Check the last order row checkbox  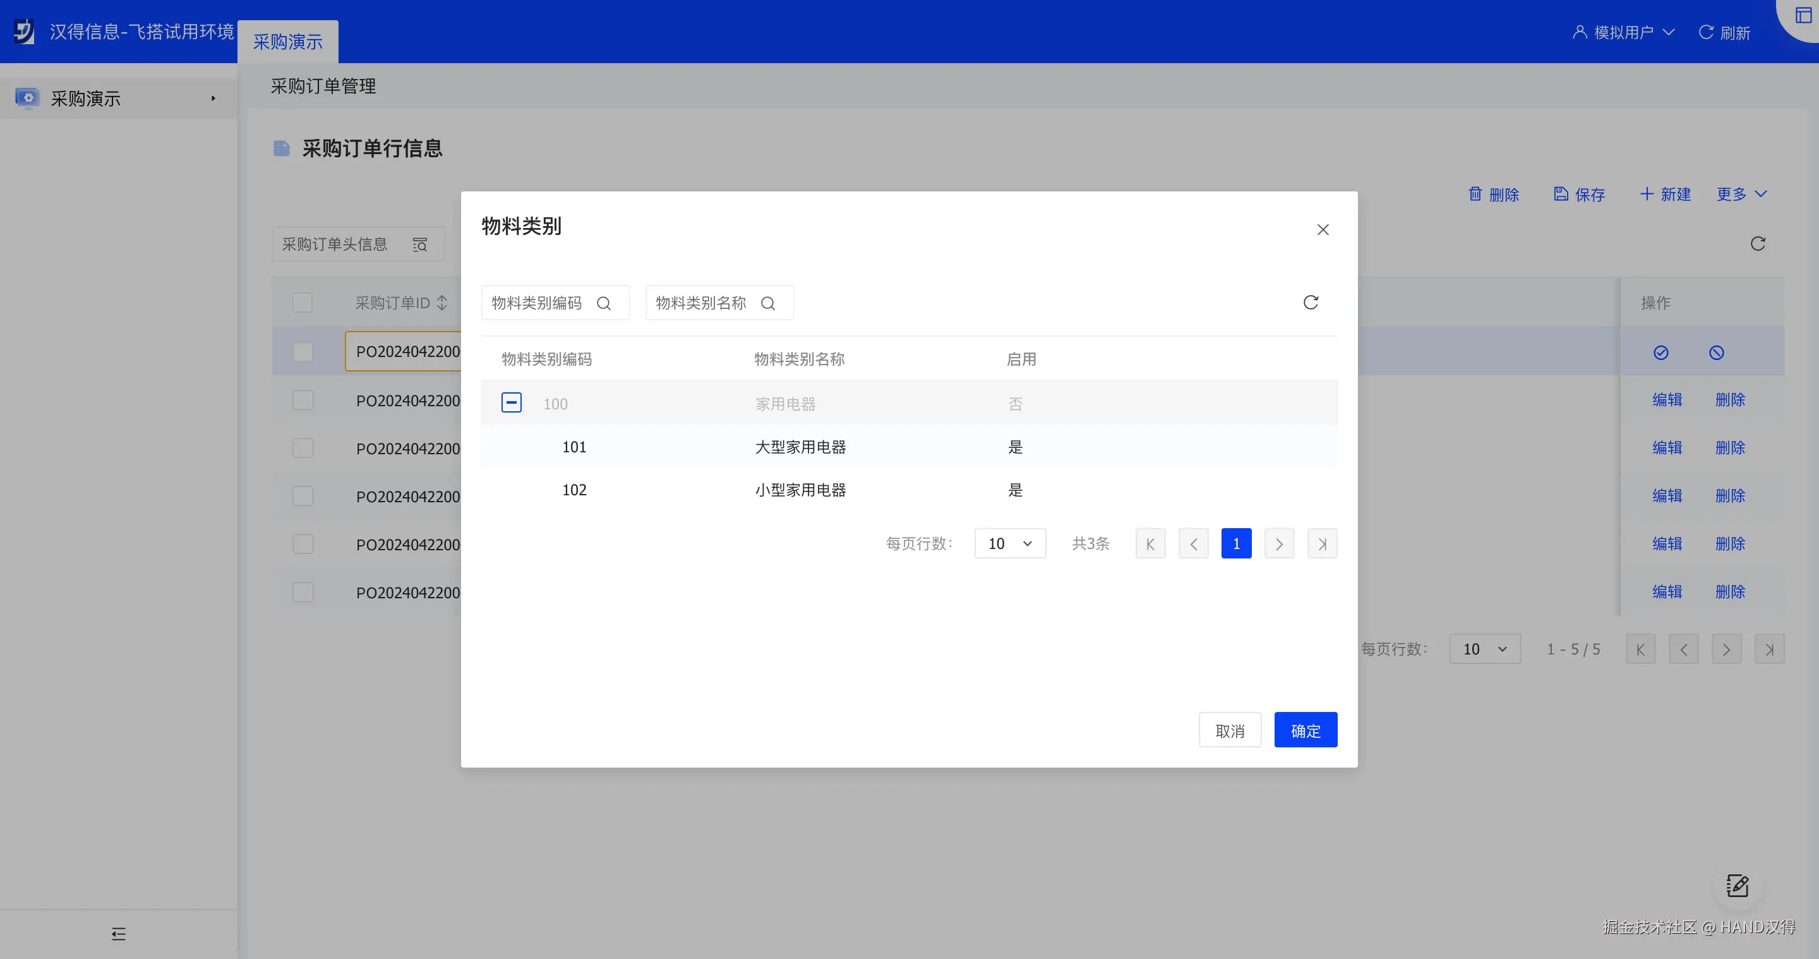(x=303, y=592)
